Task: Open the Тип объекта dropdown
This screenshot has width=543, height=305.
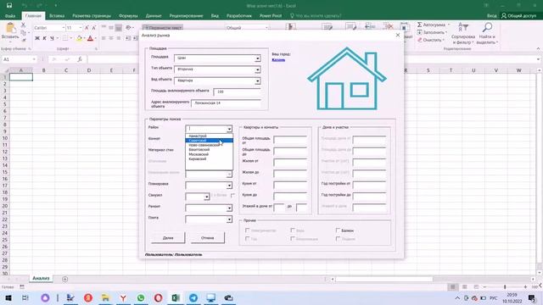Action: tap(257, 69)
